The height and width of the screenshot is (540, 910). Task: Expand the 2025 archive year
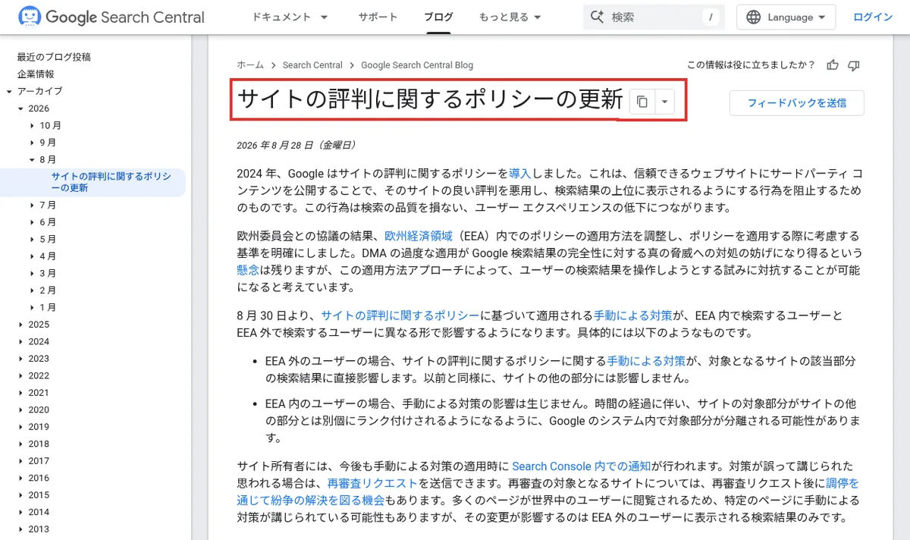(20, 325)
